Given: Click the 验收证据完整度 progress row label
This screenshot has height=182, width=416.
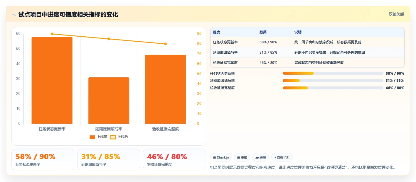Looking at the screenshot, I should click(x=223, y=88).
